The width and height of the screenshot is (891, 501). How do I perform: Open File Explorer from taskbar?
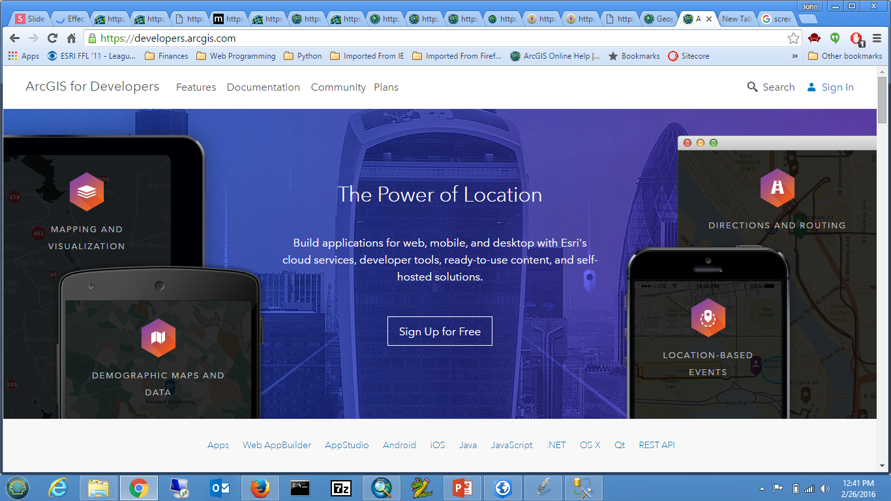[x=98, y=487]
